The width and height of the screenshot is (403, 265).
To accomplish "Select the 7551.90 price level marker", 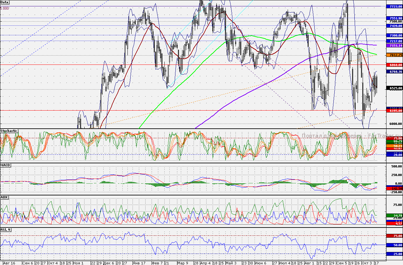I will (394, 18).
